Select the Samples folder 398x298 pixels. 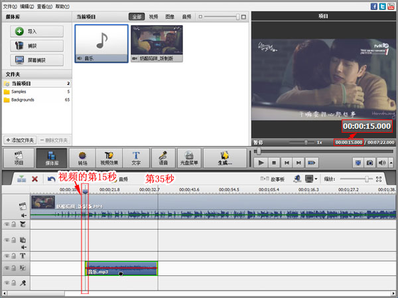[x=18, y=92]
